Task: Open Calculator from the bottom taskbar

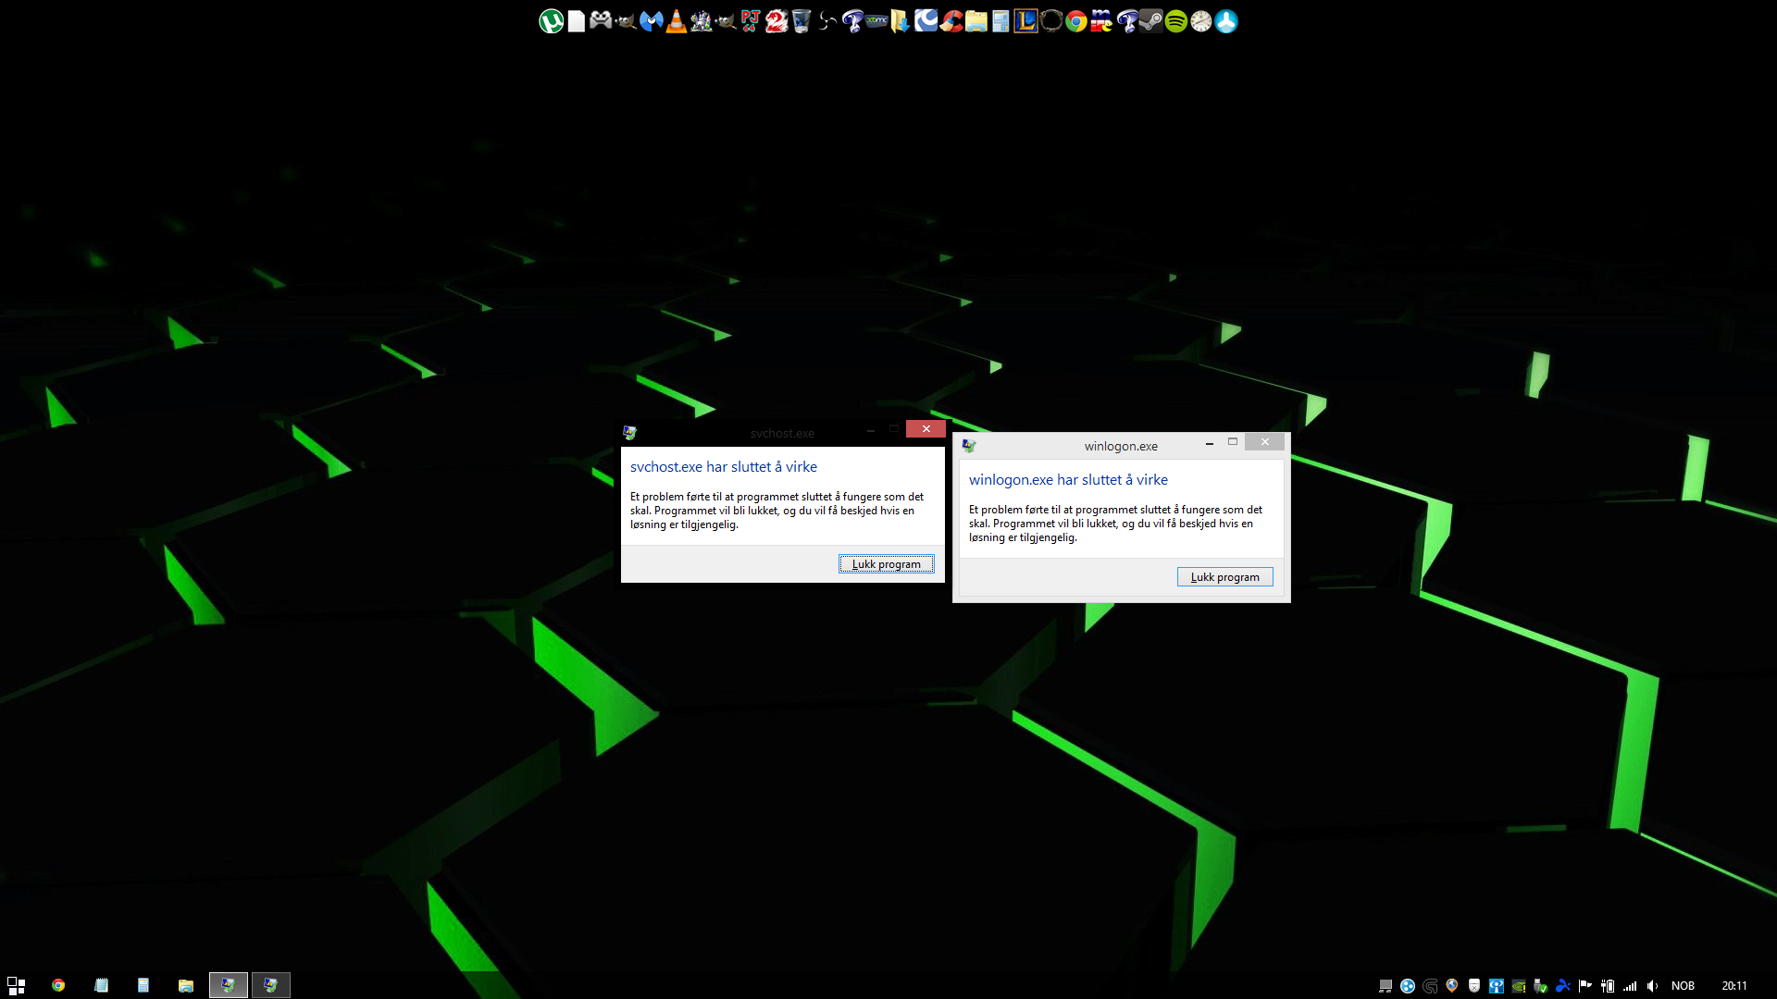Action: click(x=143, y=985)
